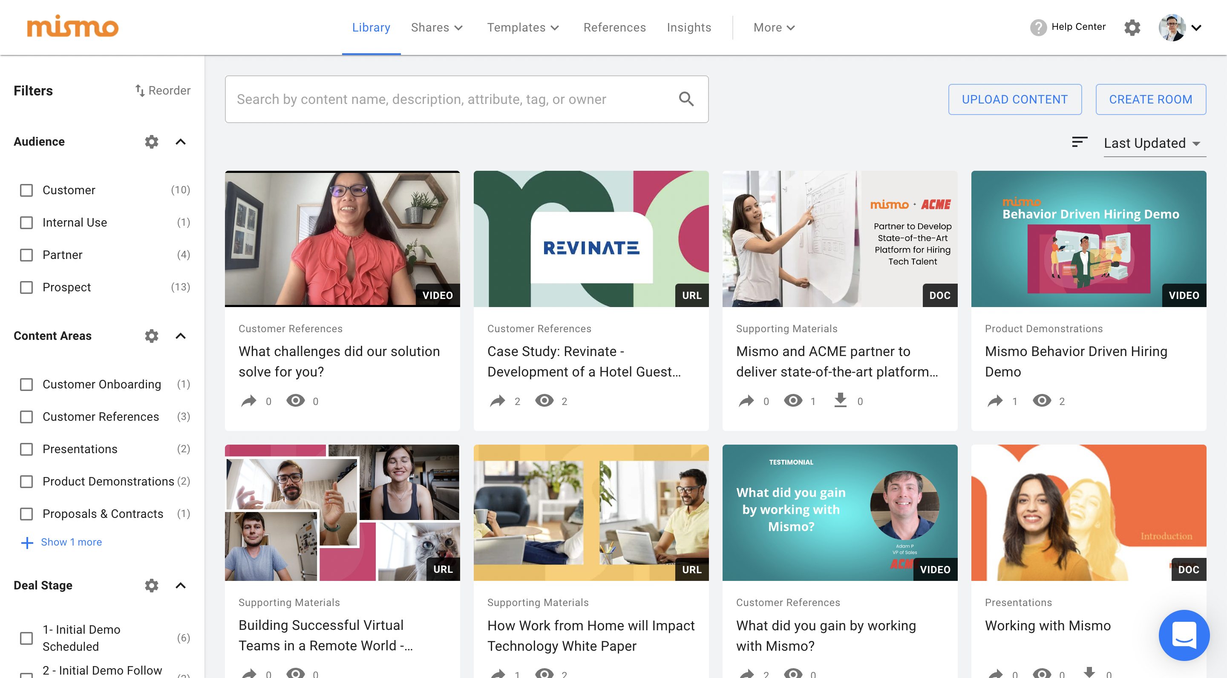Open the chat support bubble
Viewport: 1227px width, 678px height.
tap(1184, 635)
